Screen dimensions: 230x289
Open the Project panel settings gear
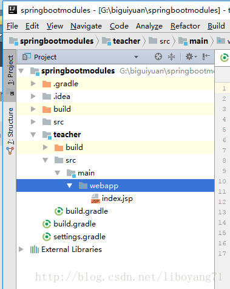click(191, 56)
